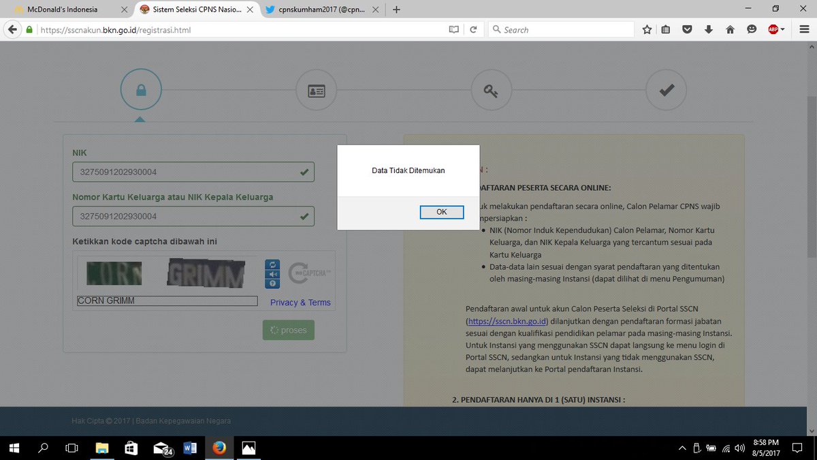Open File Explorer from the taskbar
The width and height of the screenshot is (817, 460).
pyautogui.click(x=101, y=448)
